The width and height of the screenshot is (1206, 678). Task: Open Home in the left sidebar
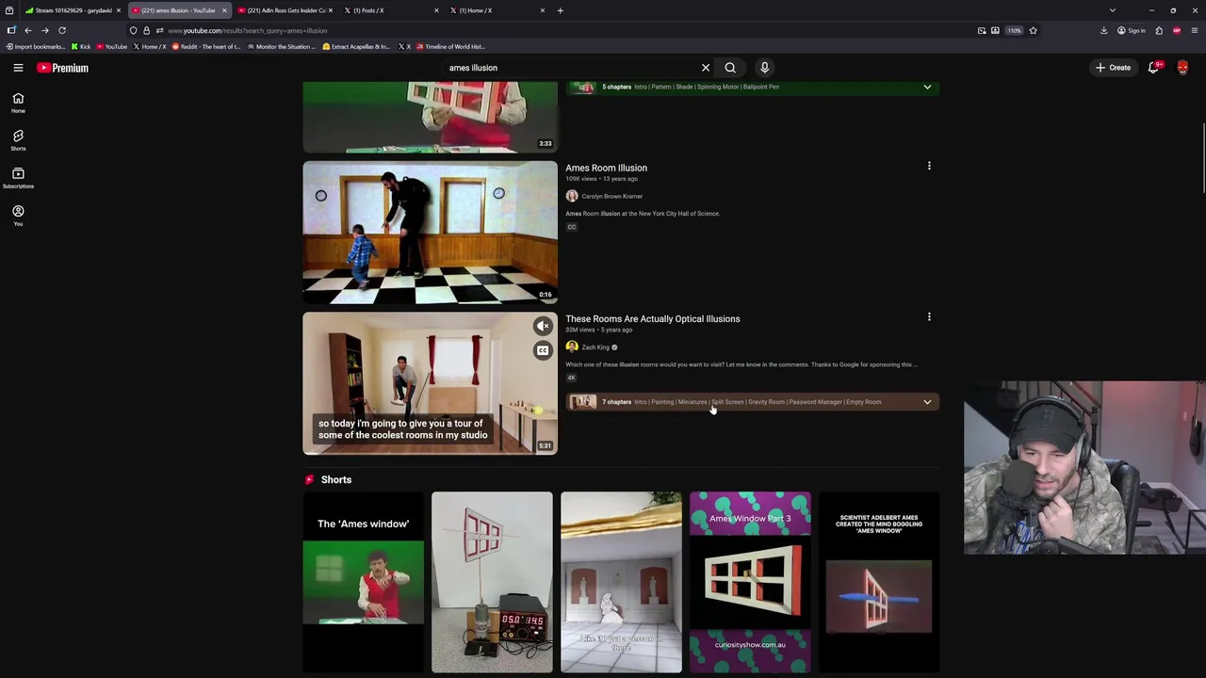point(18,103)
